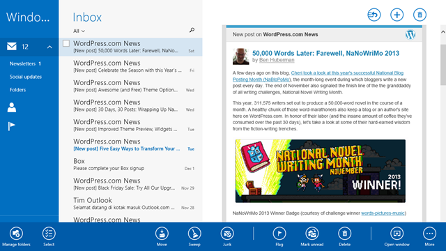The height and width of the screenshot is (251, 446).
Task: Open the More options icon
Action: point(429,234)
